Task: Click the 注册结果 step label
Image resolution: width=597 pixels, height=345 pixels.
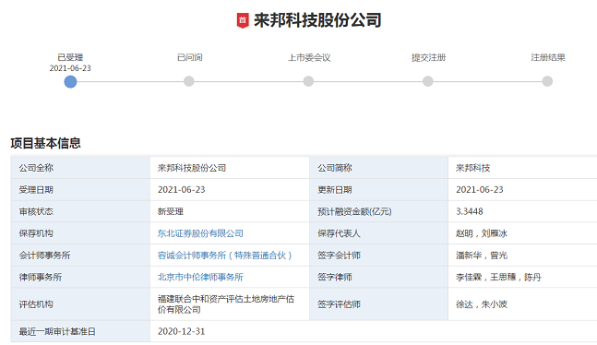Action: click(x=548, y=57)
